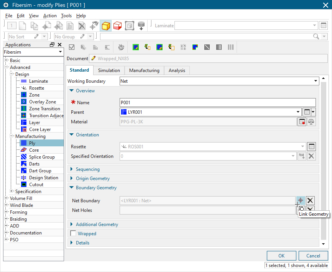Select the yellow solid ply display icon

(x=105, y=26)
